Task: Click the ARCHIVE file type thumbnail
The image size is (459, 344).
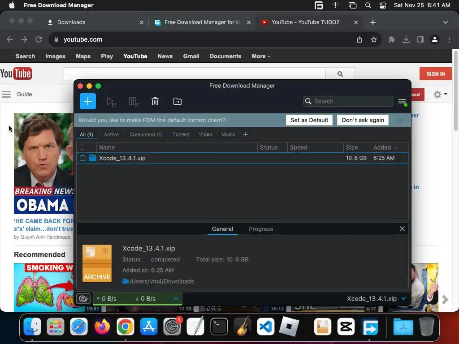Action: pyautogui.click(x=97, y=263)
